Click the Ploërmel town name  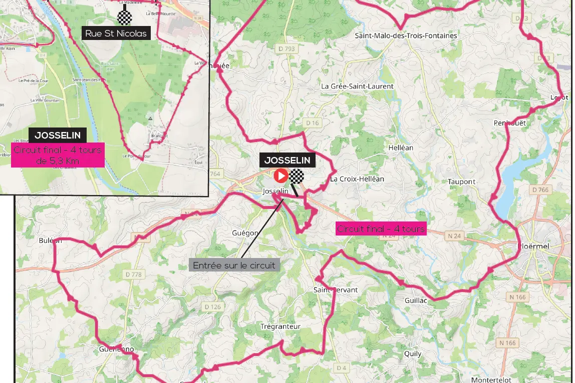533,246
